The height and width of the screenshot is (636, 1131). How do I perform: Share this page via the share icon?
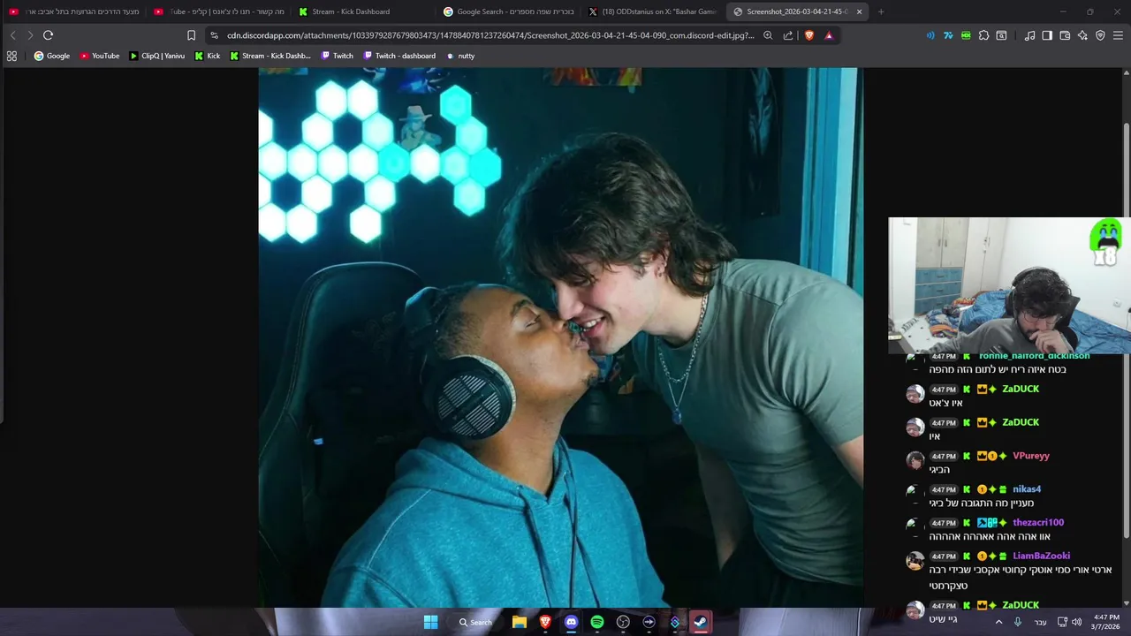[787, 35]
